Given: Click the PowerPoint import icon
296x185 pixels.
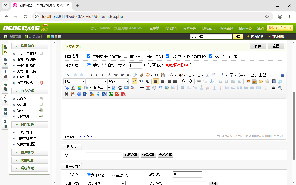Looking at the screenshot, I should (x=117, y=94).
